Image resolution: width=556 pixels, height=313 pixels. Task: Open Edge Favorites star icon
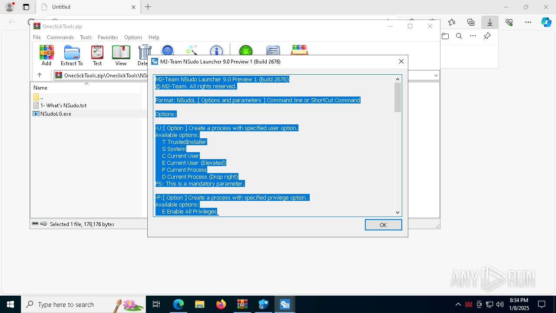(452, 22)
